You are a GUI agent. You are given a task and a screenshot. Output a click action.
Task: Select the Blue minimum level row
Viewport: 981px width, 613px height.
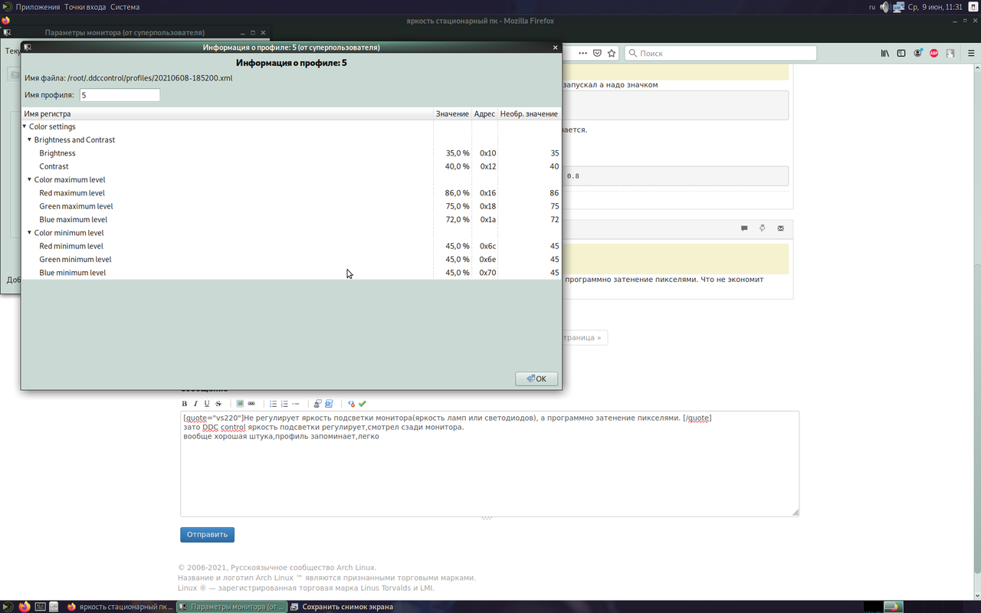(291, 272)
